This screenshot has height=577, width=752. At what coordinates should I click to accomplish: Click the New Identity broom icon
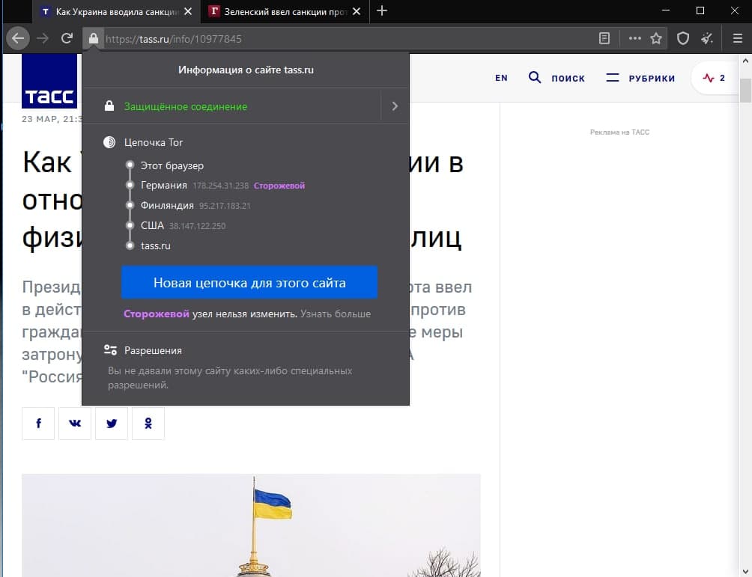point(707,38)
